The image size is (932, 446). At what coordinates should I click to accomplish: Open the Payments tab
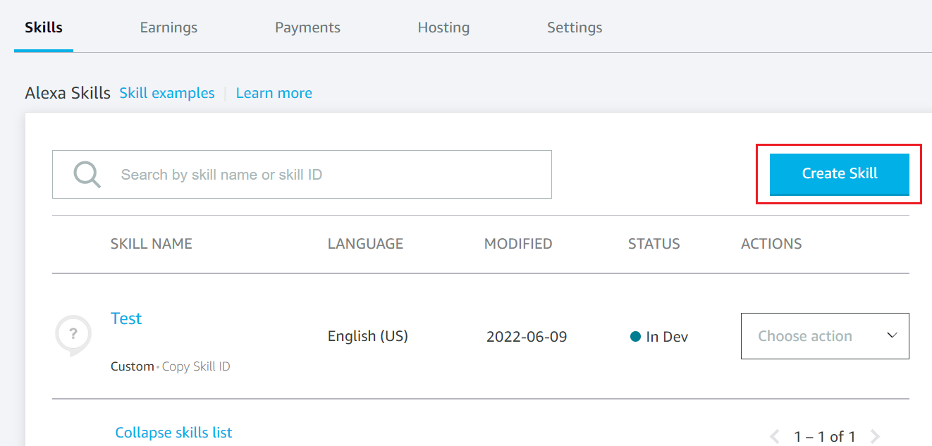click(x=307, y=27)
